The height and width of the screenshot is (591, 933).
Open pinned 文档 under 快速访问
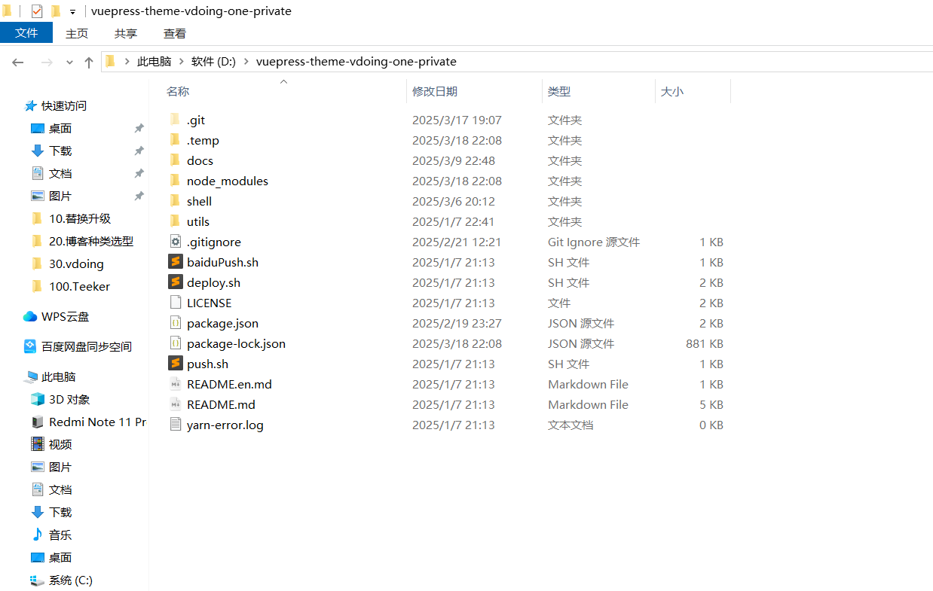(x=60, y=173)
